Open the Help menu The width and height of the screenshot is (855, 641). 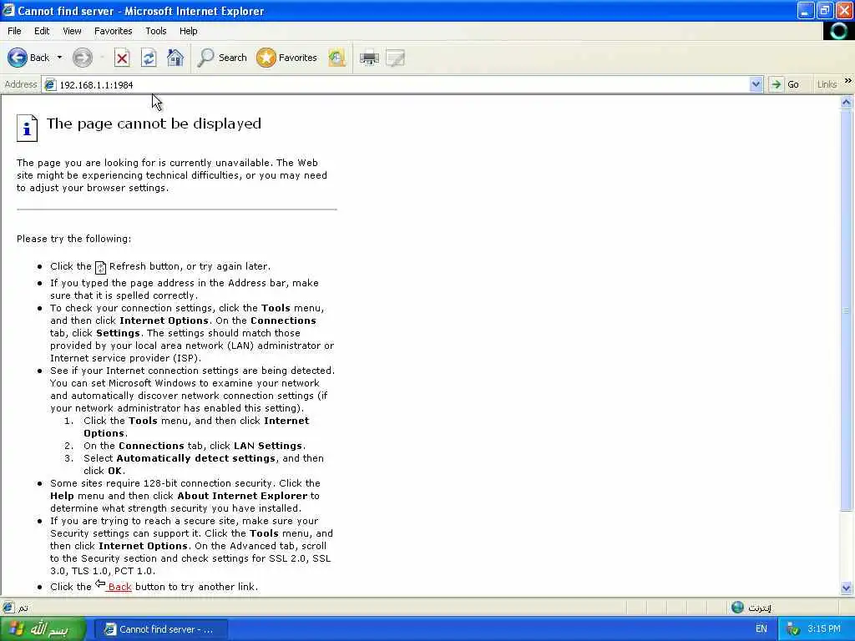click(189, 31)
